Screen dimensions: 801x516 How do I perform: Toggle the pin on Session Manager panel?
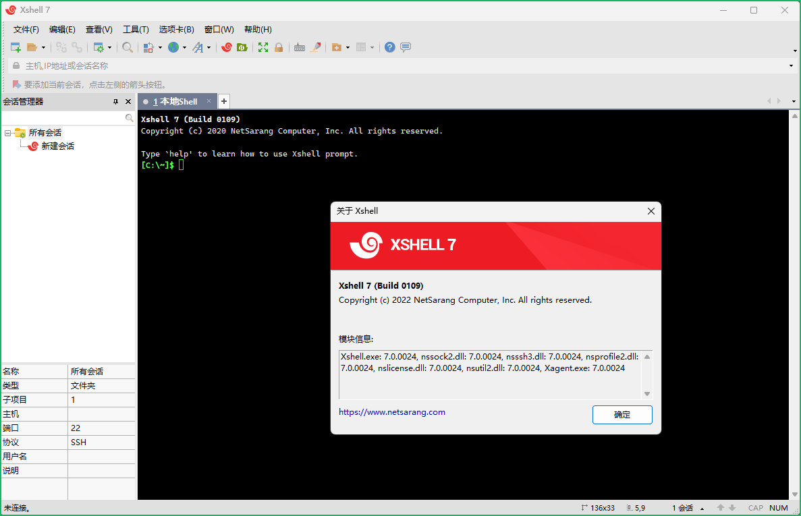(115, 102)
